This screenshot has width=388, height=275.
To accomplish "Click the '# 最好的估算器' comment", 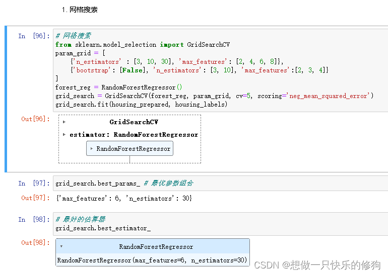I will coord(81,219).
